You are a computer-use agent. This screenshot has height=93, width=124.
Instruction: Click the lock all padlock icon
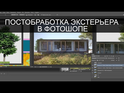click(x=103, y=60)
